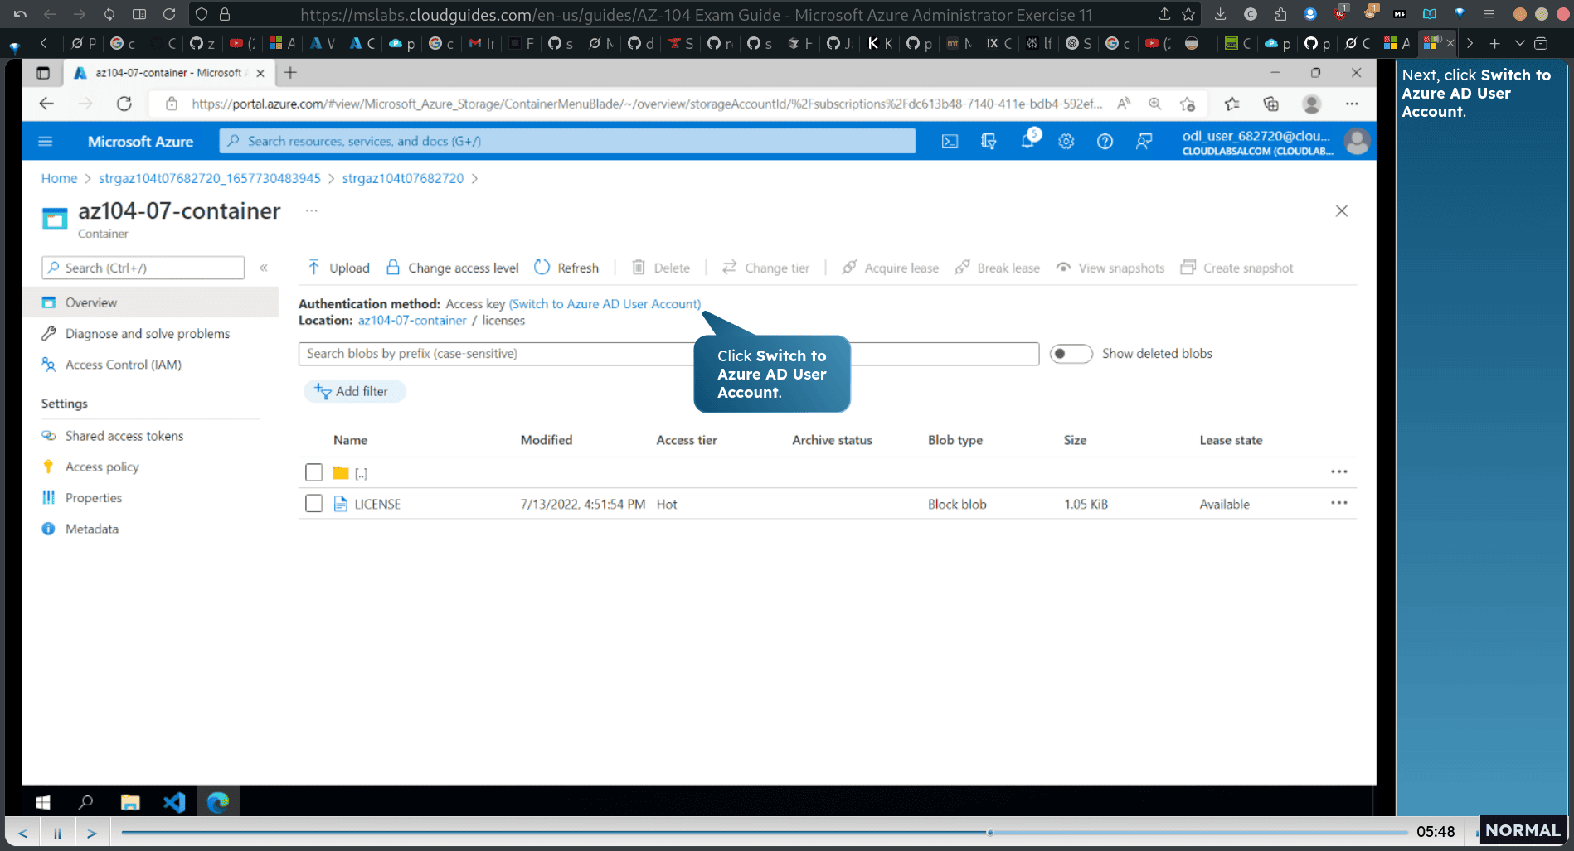Open the Azure notifications bell
Screen dimensions: 1574x851
(x=1027, y=141)
